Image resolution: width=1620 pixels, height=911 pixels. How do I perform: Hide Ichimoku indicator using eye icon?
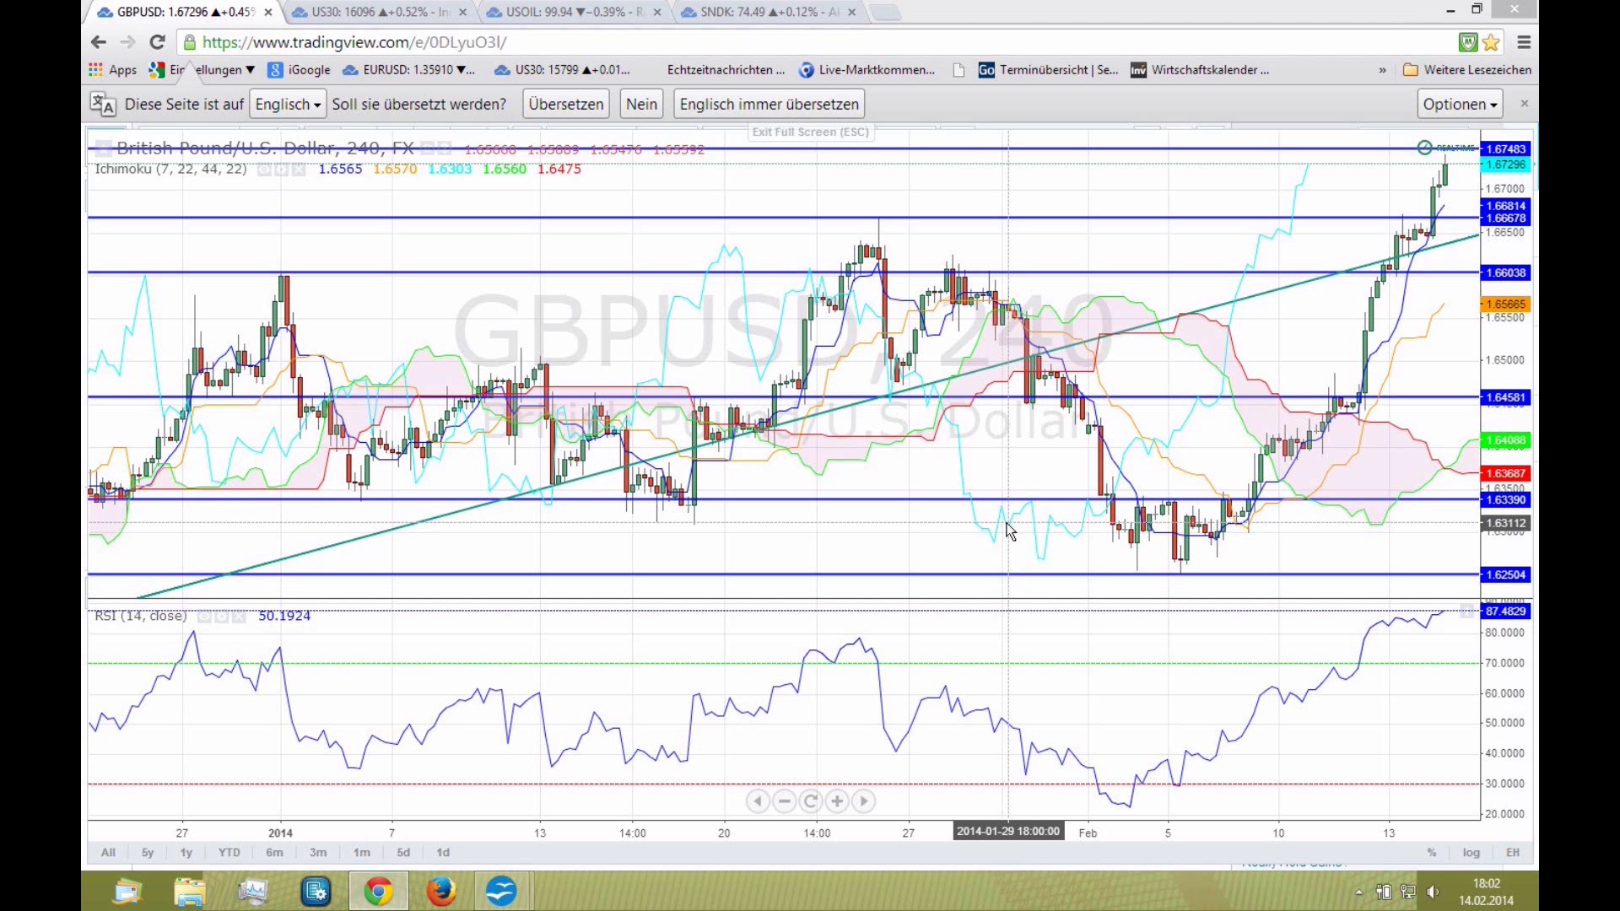tap(264, 170)
